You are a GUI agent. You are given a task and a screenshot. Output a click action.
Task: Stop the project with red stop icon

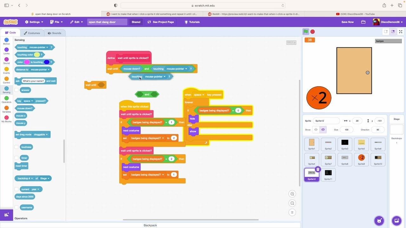coord(312,32)
